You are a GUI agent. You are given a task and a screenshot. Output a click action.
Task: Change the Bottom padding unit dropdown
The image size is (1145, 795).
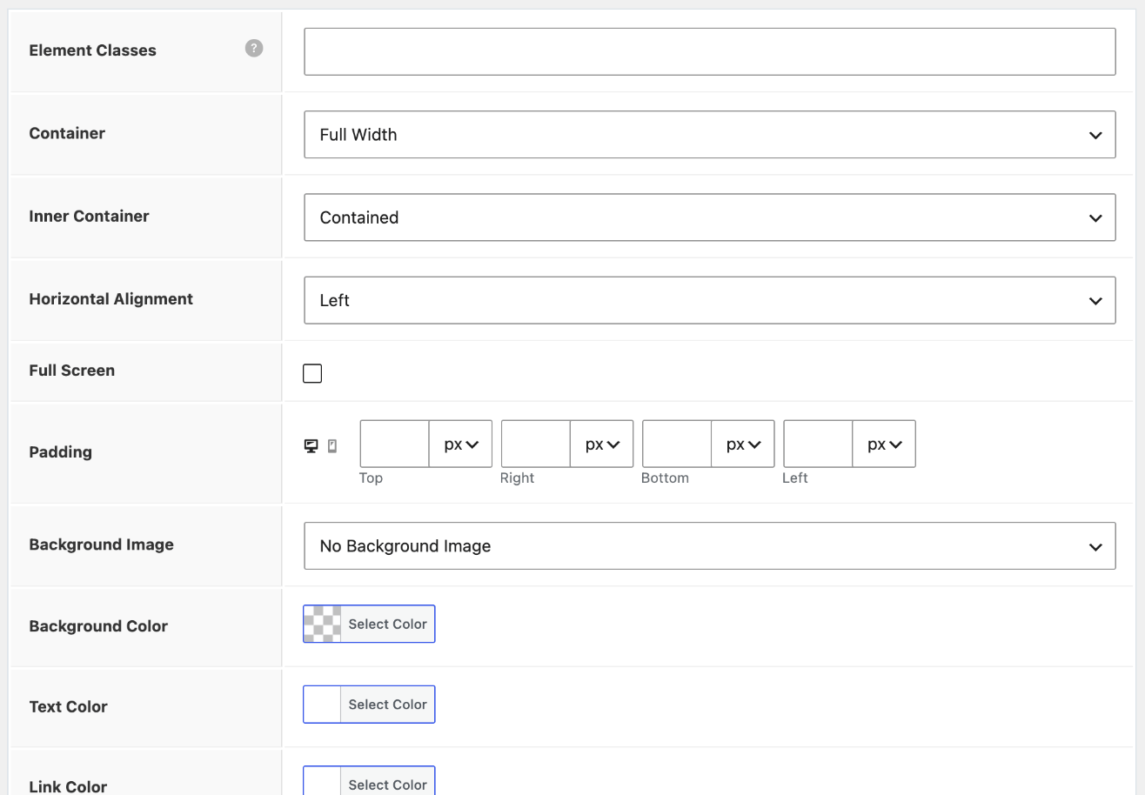(x=743, y=444)
